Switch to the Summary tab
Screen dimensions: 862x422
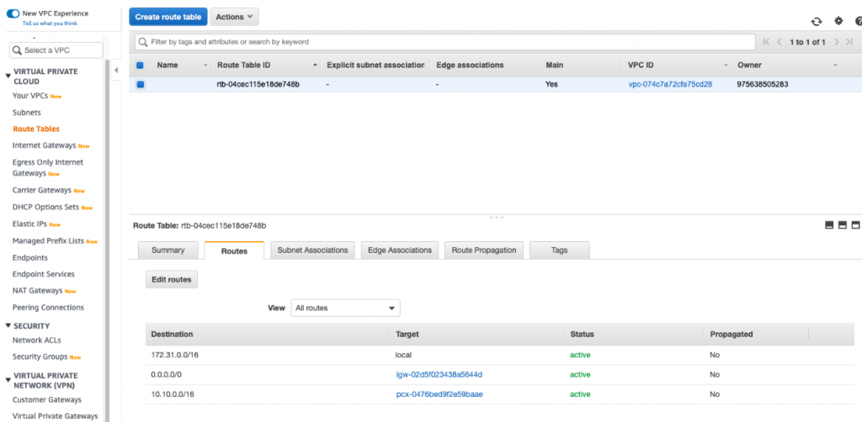pyautogui.click(x=168, y=251)
